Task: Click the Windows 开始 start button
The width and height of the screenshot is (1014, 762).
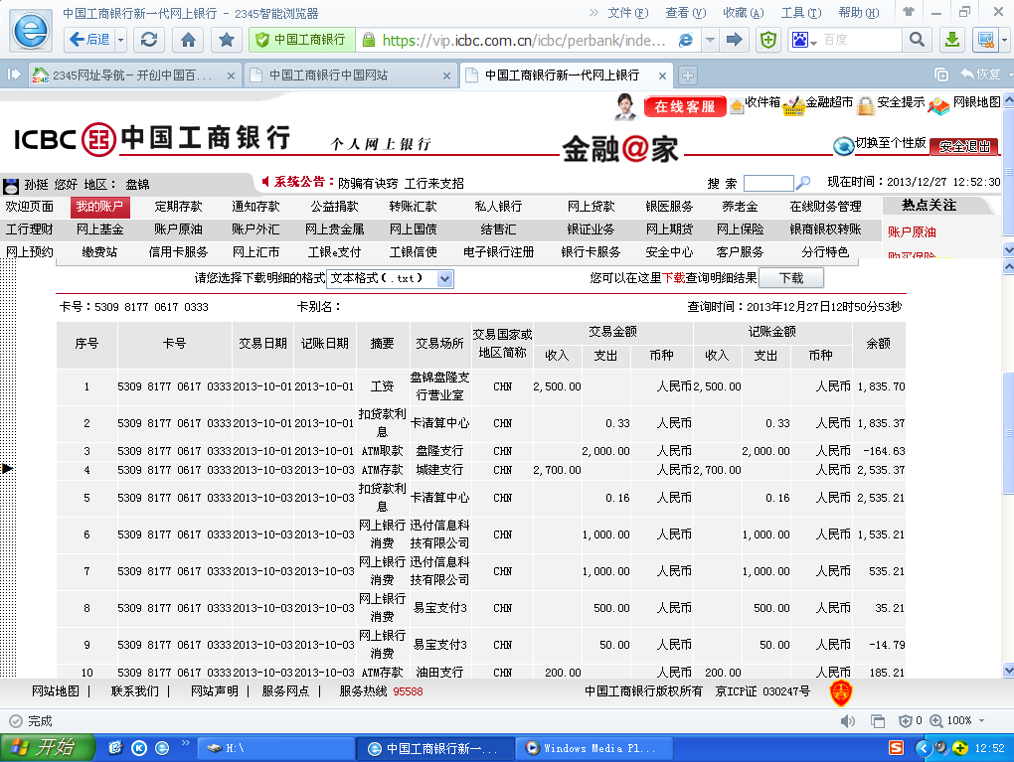Action: click(x=47, y=747)
